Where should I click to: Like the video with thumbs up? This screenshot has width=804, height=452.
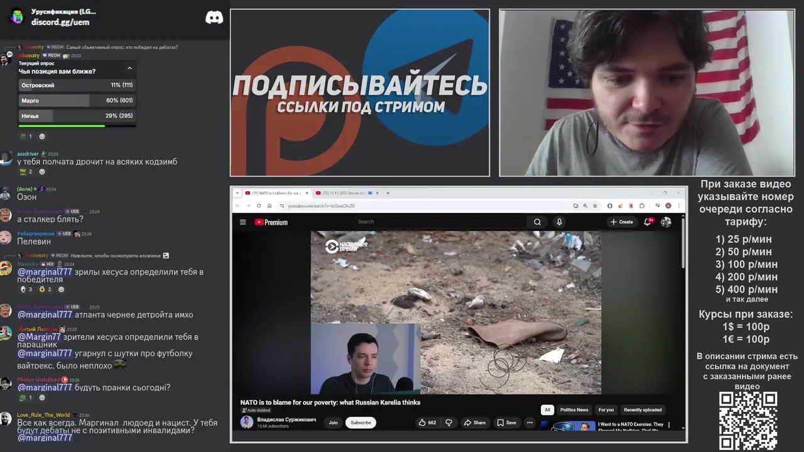(427, 422)
